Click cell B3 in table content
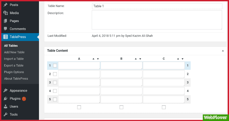 point(121,82)
